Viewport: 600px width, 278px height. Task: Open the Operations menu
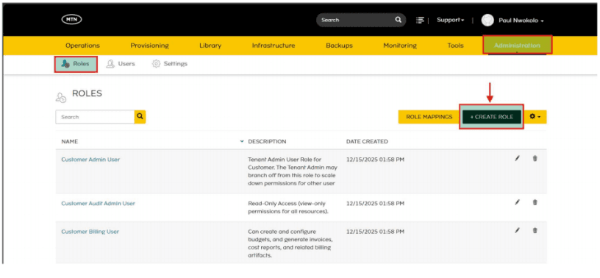(x=82, y=45)
